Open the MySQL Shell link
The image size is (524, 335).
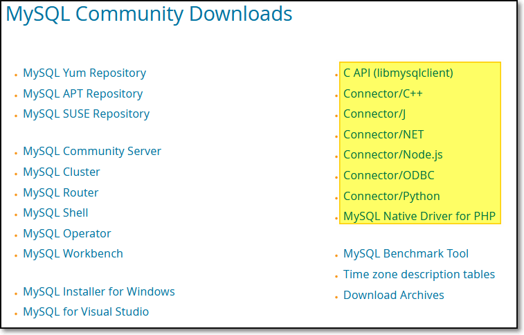[x=55, y=212]
